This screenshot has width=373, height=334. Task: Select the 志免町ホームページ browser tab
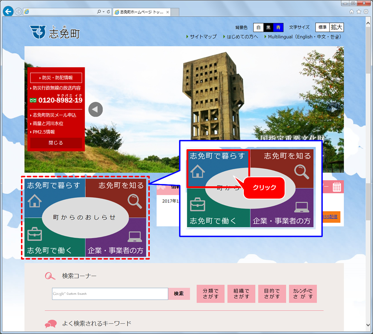[142, 12]
